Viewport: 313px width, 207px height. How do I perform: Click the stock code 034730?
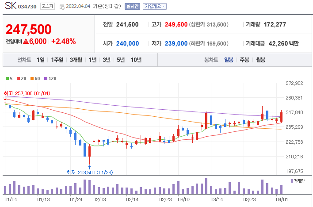[x=27, y=7]
